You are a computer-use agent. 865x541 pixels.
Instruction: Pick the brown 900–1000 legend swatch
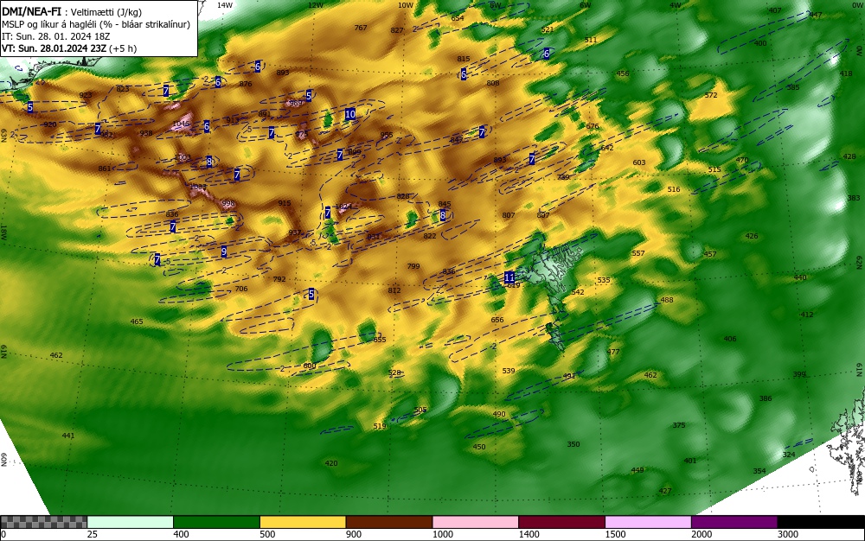point(389,522)
